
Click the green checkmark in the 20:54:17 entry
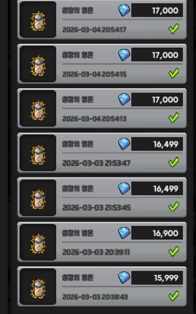174,29
